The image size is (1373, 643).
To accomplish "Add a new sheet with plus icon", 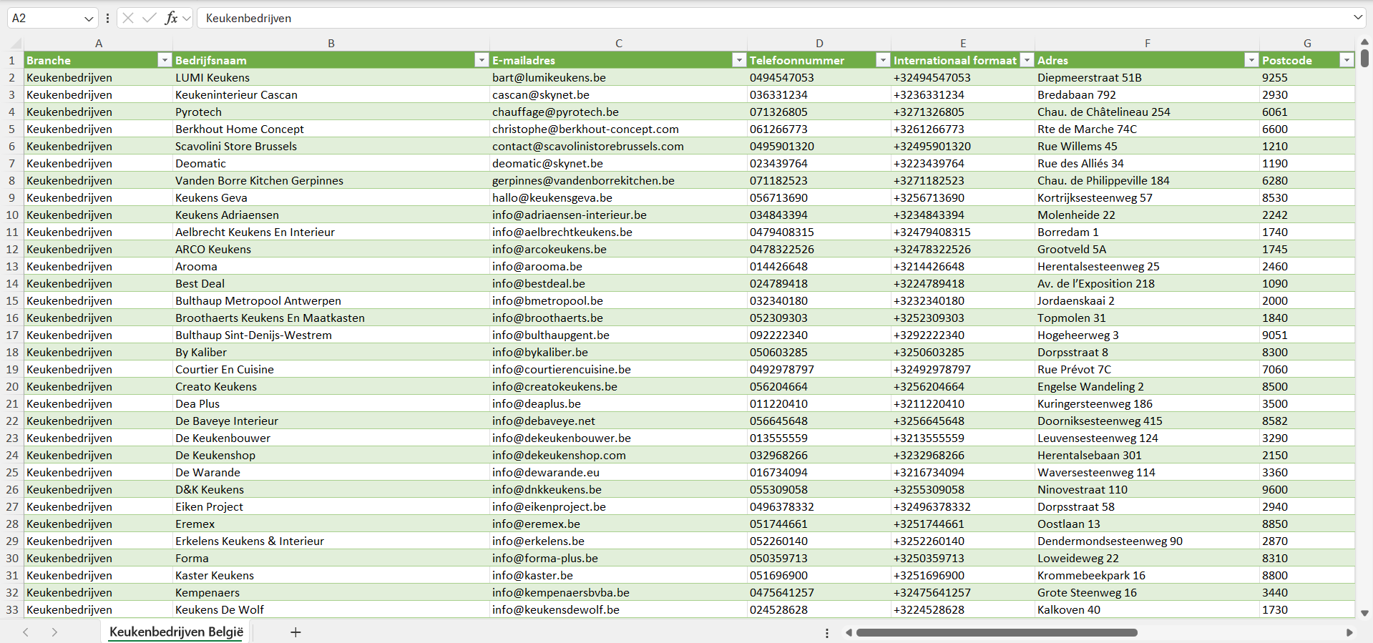I will click(x=295, y=632).
